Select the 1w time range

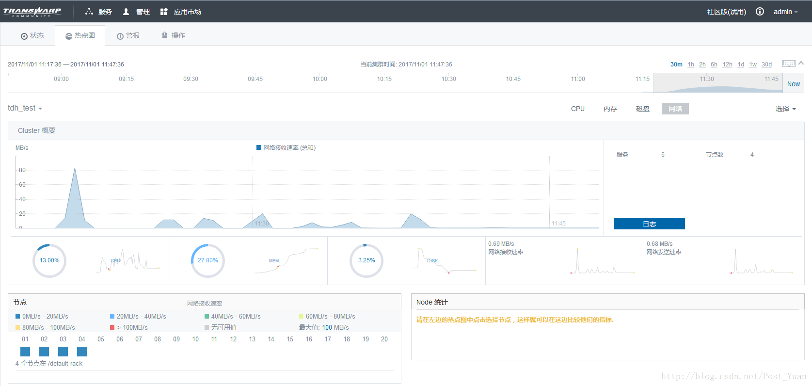pos(753,64)
